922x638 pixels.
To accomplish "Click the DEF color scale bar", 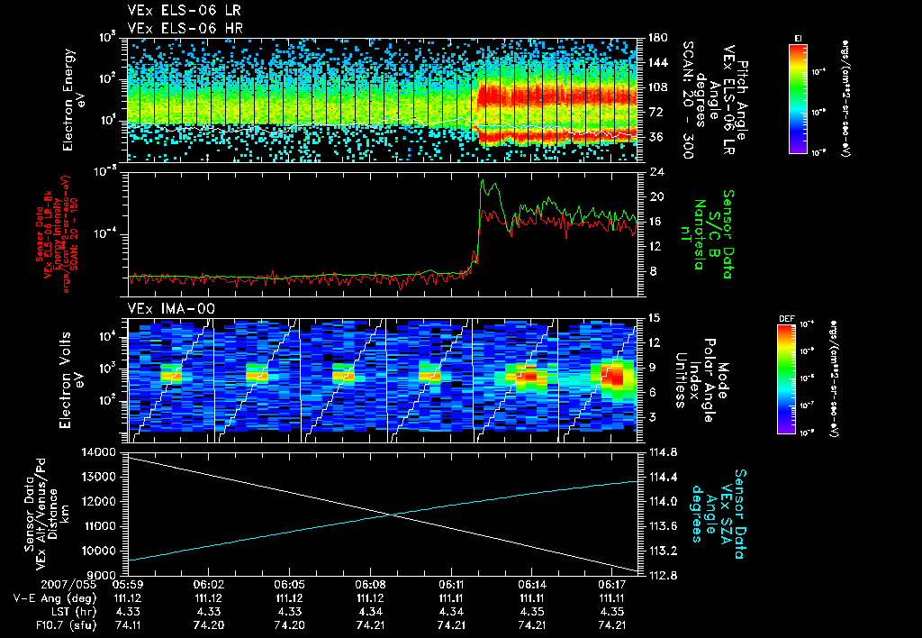I will 787,379.
